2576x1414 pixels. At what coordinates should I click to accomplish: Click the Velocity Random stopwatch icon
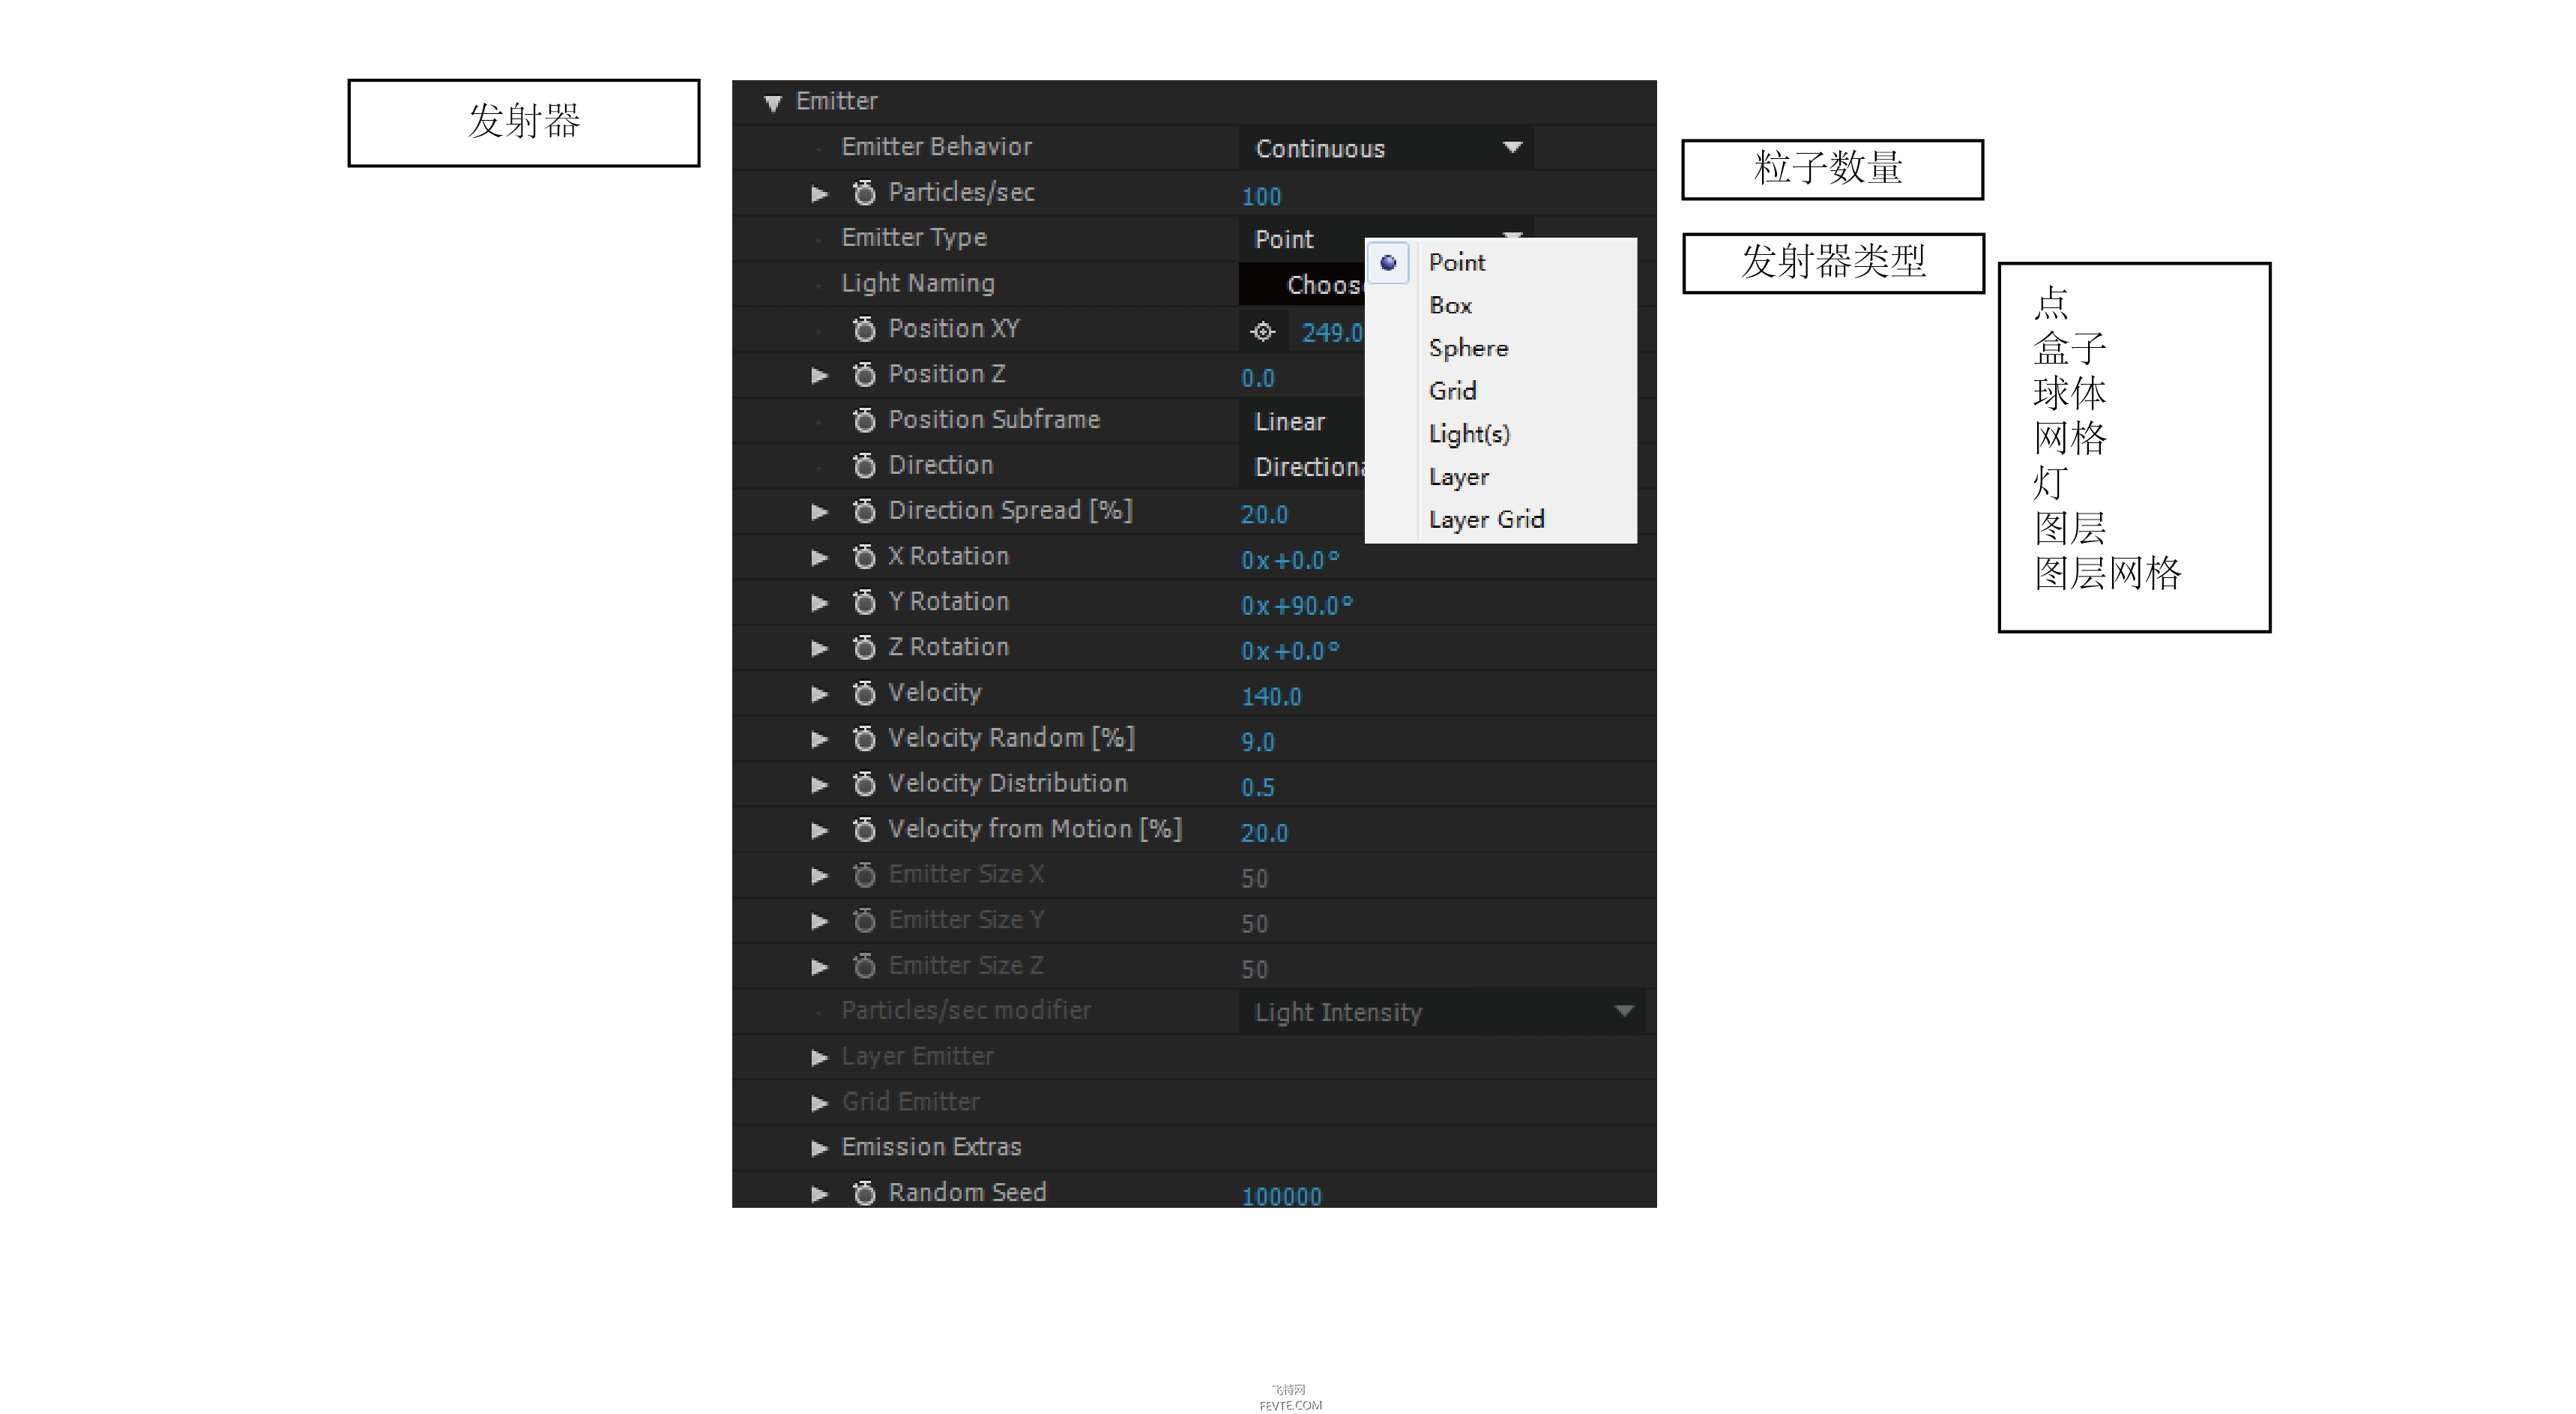click(864, 738)
